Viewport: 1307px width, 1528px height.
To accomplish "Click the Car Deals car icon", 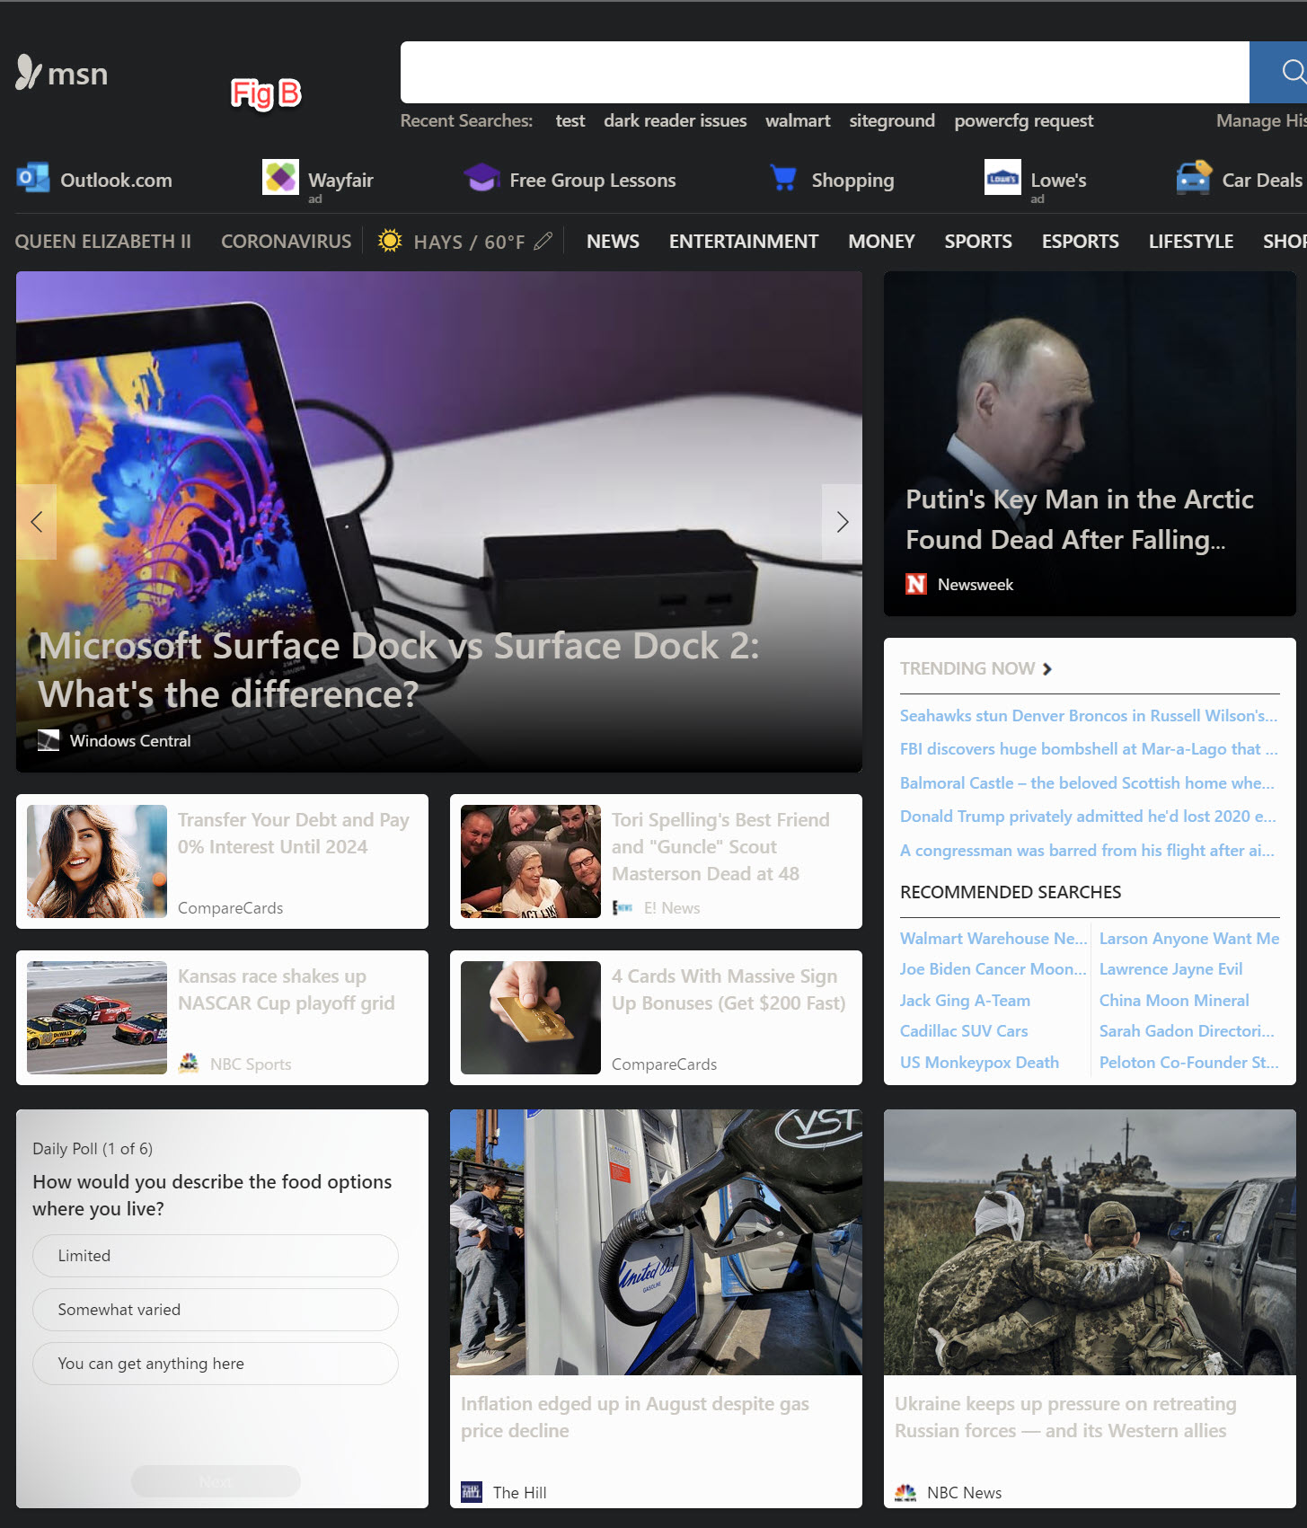I will (x=1194, y=178).
